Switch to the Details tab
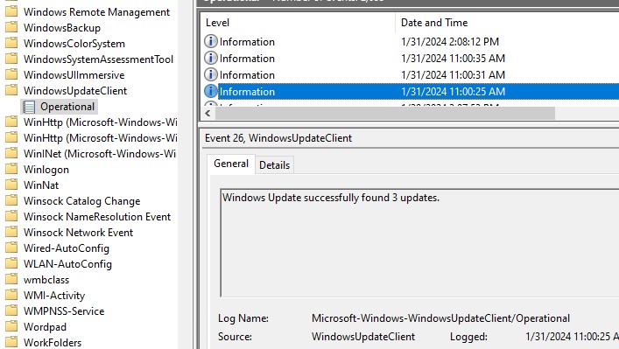The height and width of the screenshot is (349, 619). click(274, 165)
